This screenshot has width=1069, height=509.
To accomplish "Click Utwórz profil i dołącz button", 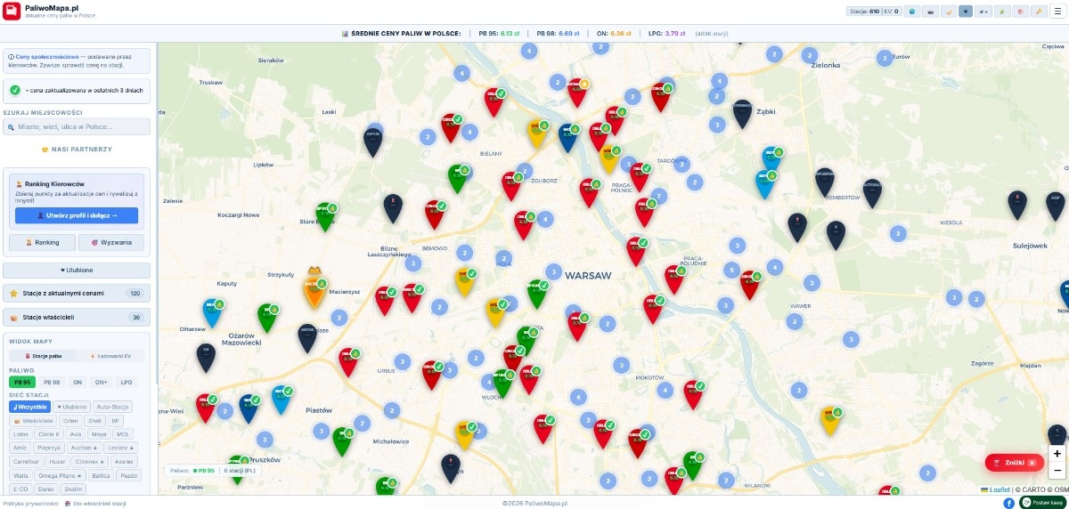I will pyautogui.click(x=77, y=215).
